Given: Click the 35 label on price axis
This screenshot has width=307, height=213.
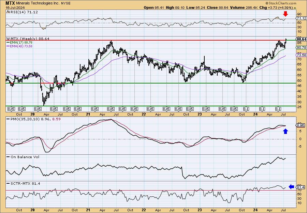Looking at the screenshot, I should [299, 97].
